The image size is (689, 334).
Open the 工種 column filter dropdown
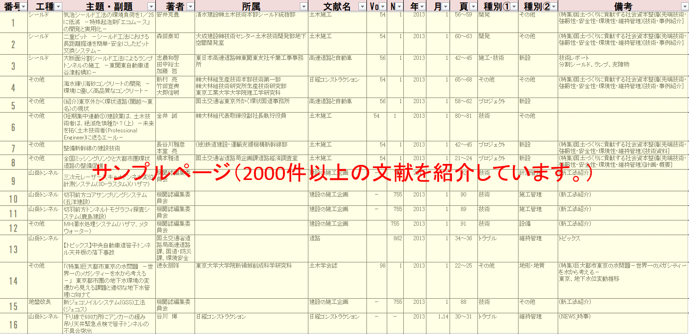click(58, 6)
